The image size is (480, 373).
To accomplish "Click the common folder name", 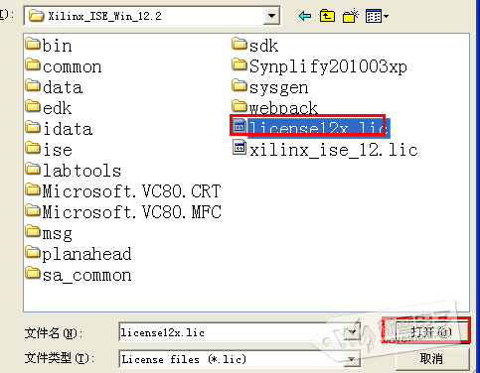I will 72,66.
